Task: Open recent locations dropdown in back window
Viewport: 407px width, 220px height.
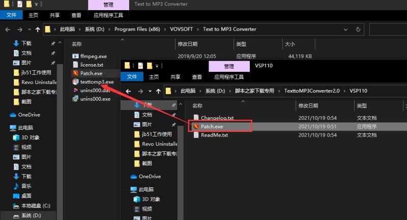Action: (x=30, y=30)
